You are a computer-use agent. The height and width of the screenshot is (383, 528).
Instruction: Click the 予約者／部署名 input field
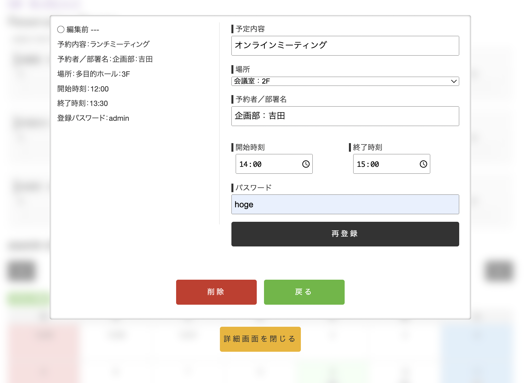click(345, 116)
